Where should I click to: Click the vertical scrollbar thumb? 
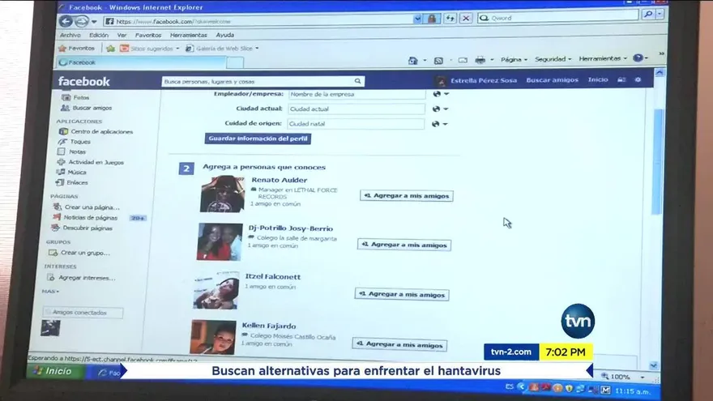(658, 161)
